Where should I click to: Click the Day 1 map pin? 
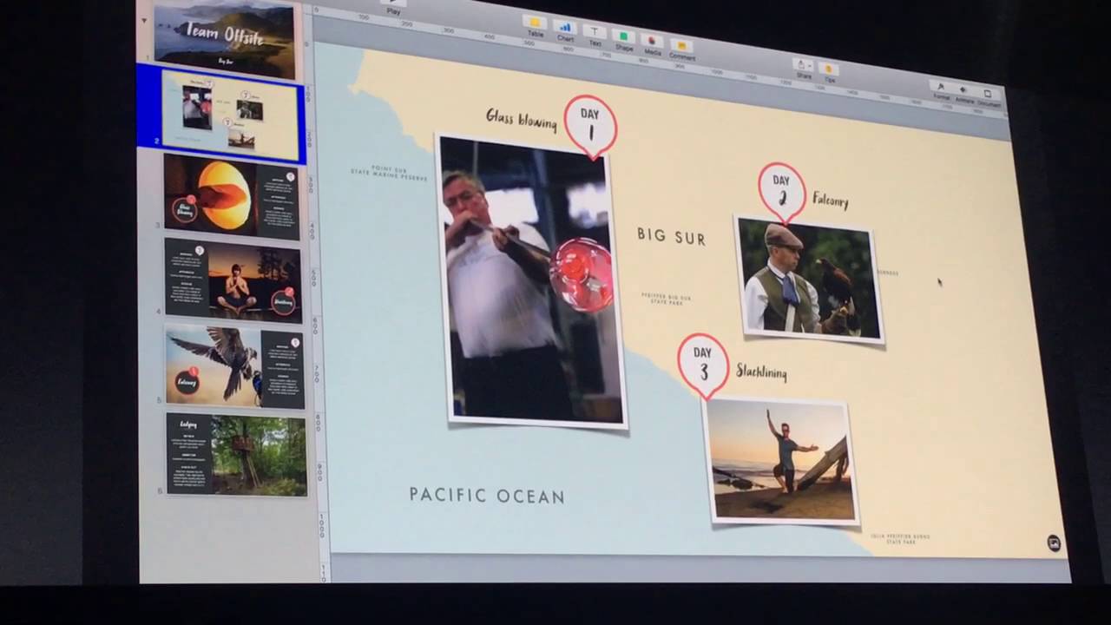click(x=590, y=127)
